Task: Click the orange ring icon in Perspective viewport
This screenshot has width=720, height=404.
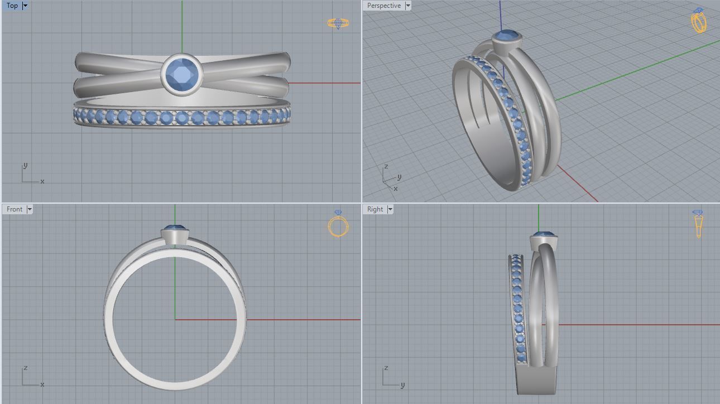Action: [x=699, y=21]
